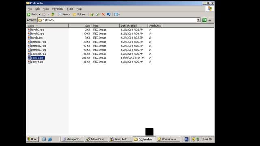Open the Windows Start button
Screen dimensions: 260x146
32,139
